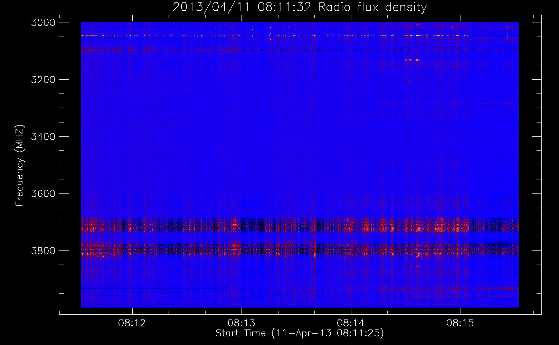
Task: Click the time tick label 08:15
Action: 460,323
